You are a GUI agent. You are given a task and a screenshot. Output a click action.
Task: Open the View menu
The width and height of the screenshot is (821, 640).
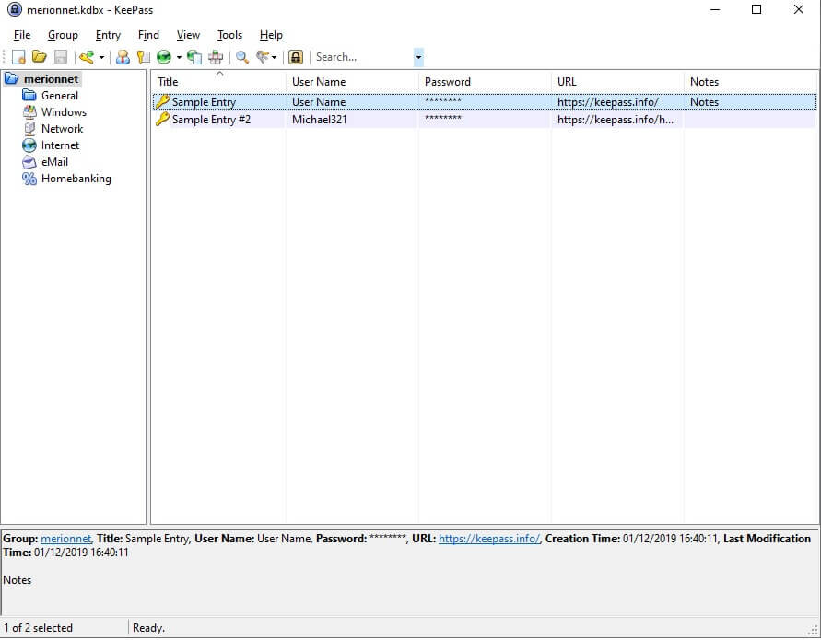point(188,35)
